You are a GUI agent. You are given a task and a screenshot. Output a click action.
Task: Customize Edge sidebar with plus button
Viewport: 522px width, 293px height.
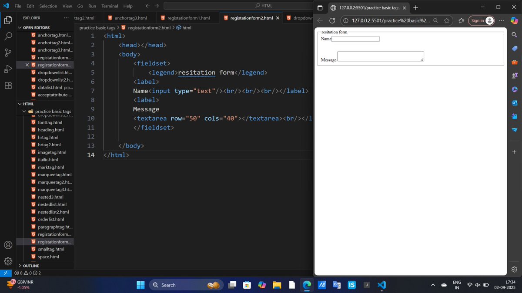[514, 152]
